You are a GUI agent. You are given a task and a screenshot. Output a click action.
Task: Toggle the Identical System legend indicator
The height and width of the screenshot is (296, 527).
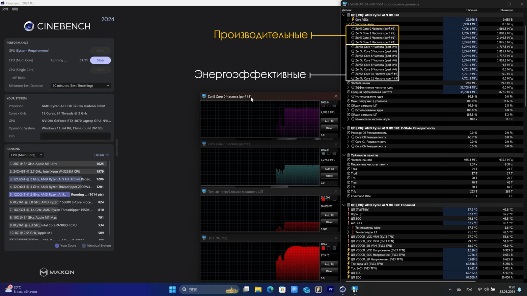[x=84, y=246]
